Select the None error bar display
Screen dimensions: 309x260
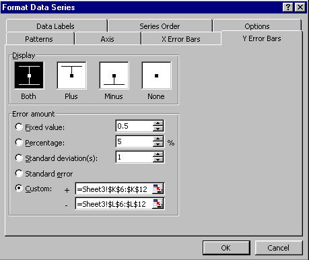coord(156,75)
